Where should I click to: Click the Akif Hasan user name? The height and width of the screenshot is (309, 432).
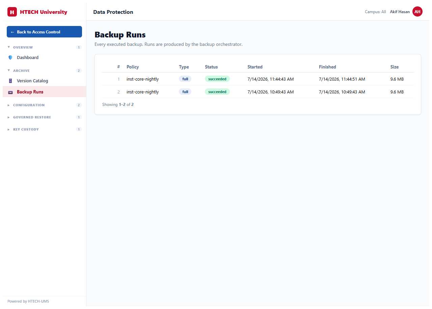(x=400, y=12)
